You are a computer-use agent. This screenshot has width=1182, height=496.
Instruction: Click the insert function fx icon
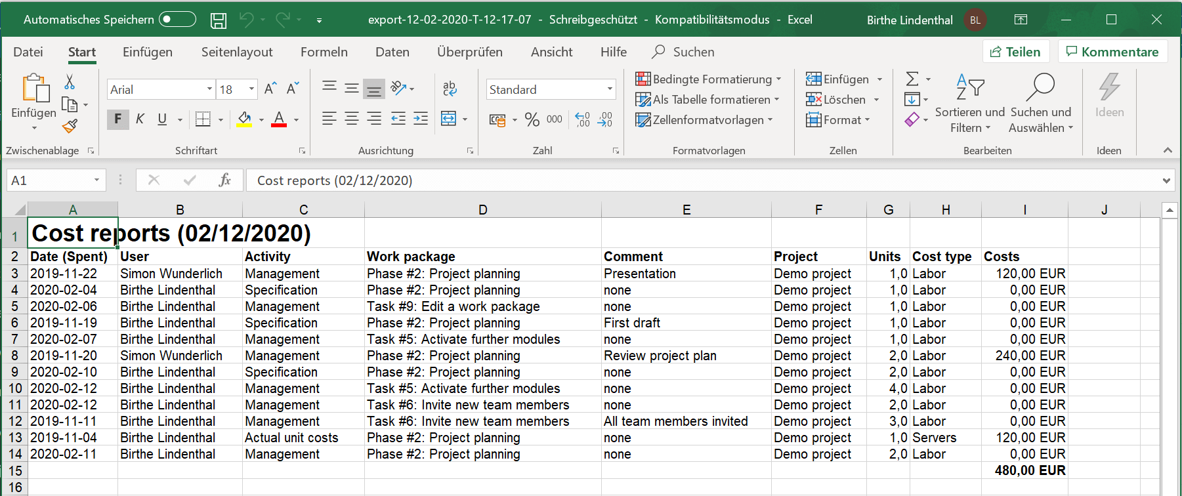coord(224,180)
